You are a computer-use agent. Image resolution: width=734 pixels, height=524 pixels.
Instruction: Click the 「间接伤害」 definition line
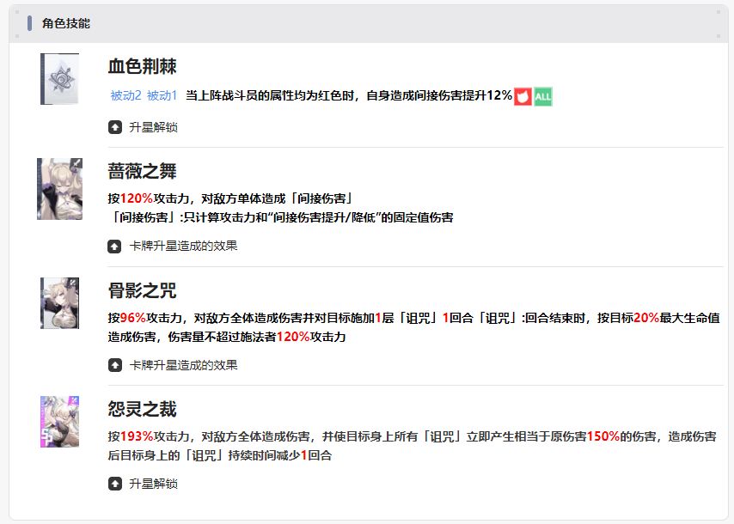tap(281, 217)
